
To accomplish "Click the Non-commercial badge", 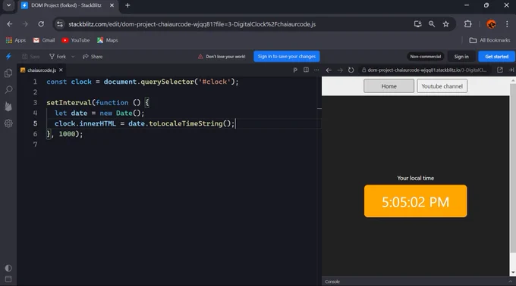I will pos(425,57).
